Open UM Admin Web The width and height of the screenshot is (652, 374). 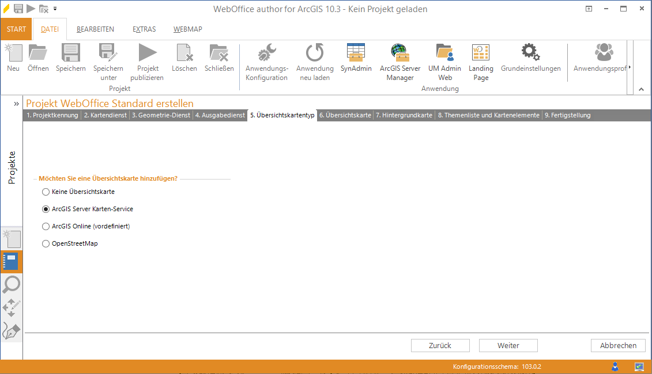click(444, 62)
